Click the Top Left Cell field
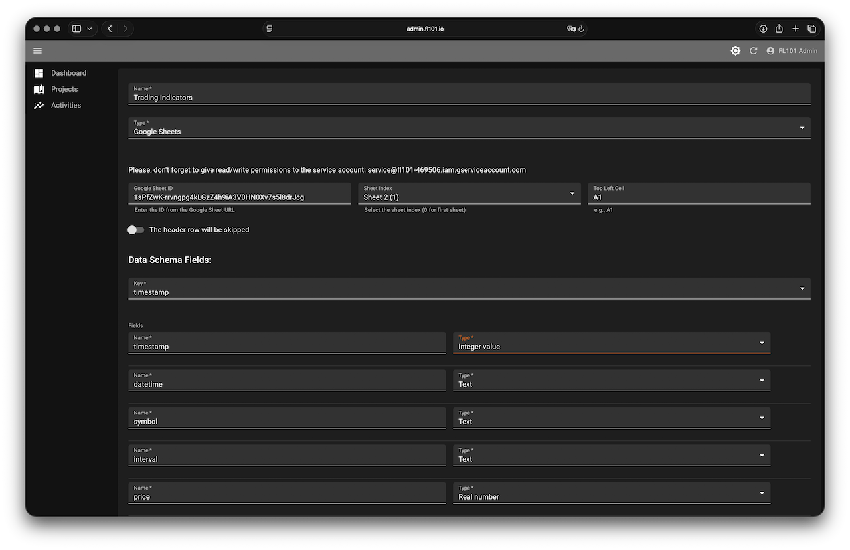Screen dimensions: 850x550 point(699,197)
